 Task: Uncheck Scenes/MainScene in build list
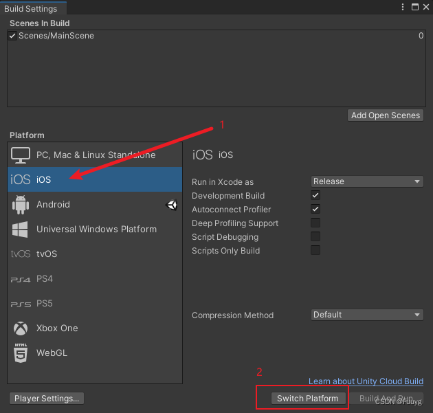pyautogui.click(x=12, y=36)
